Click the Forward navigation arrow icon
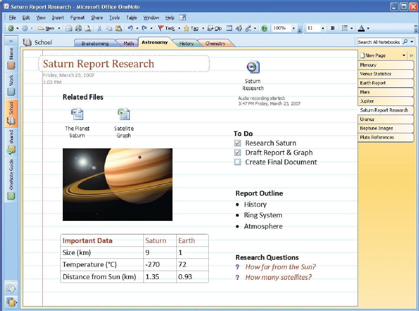 click(25, 28)
